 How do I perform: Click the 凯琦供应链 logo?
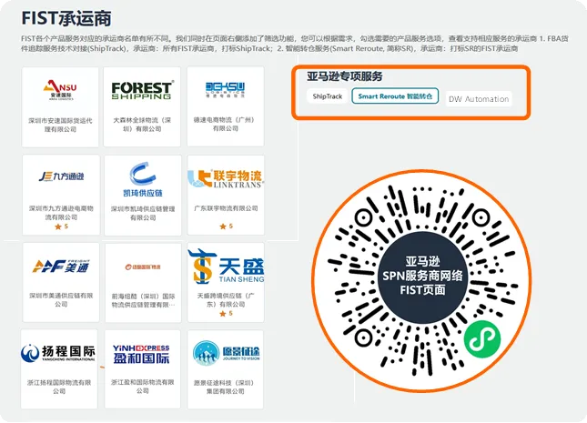click(143, 179)
